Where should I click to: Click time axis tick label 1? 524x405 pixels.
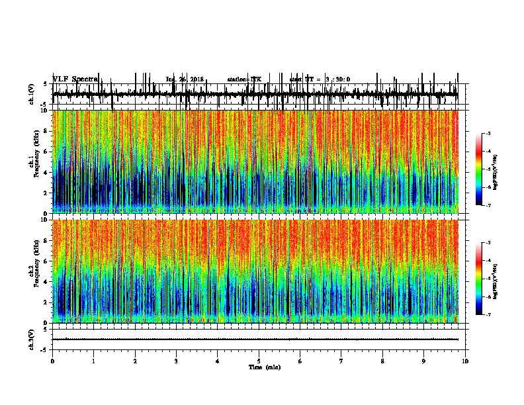[x=93, y=361]
